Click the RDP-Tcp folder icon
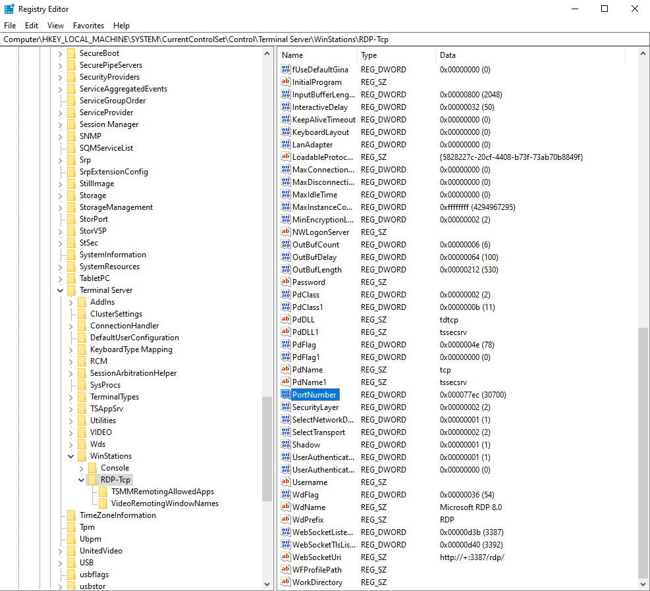 92,480
